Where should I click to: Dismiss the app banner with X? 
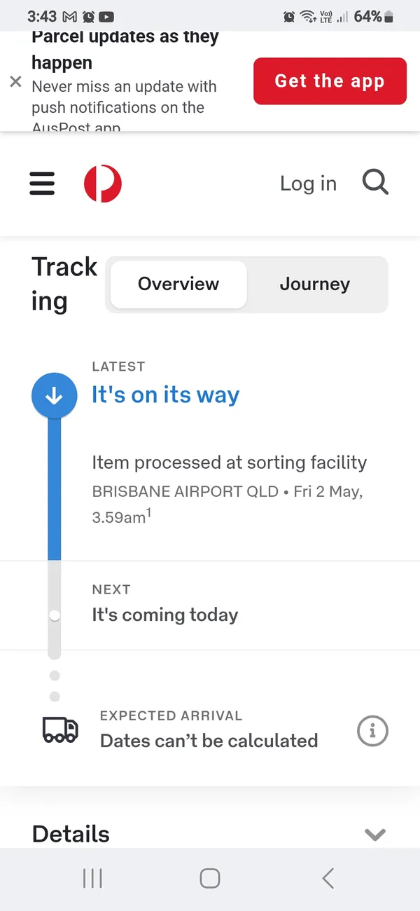[x=15, y=81]
